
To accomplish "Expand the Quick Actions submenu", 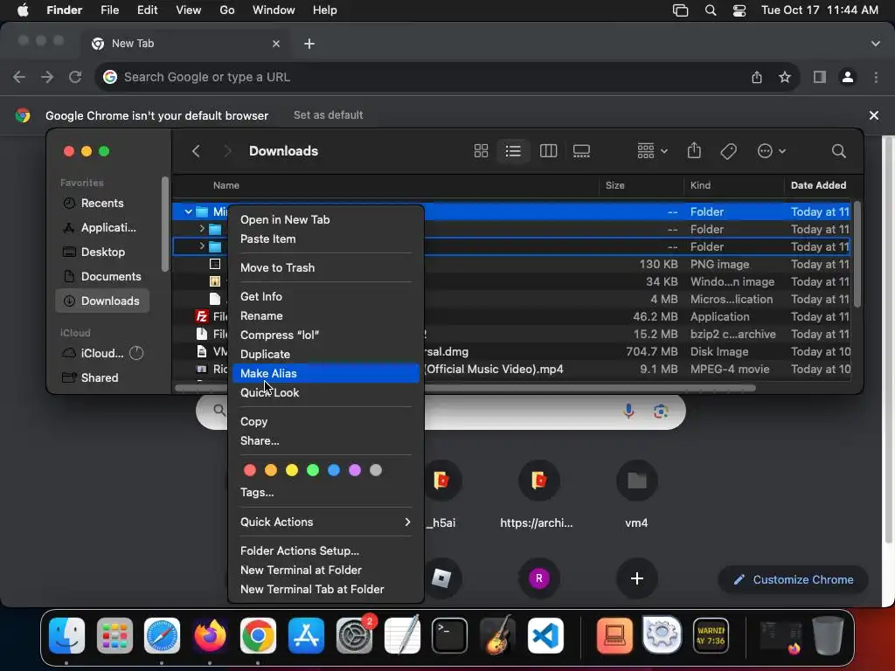I will tap(325, 522).
